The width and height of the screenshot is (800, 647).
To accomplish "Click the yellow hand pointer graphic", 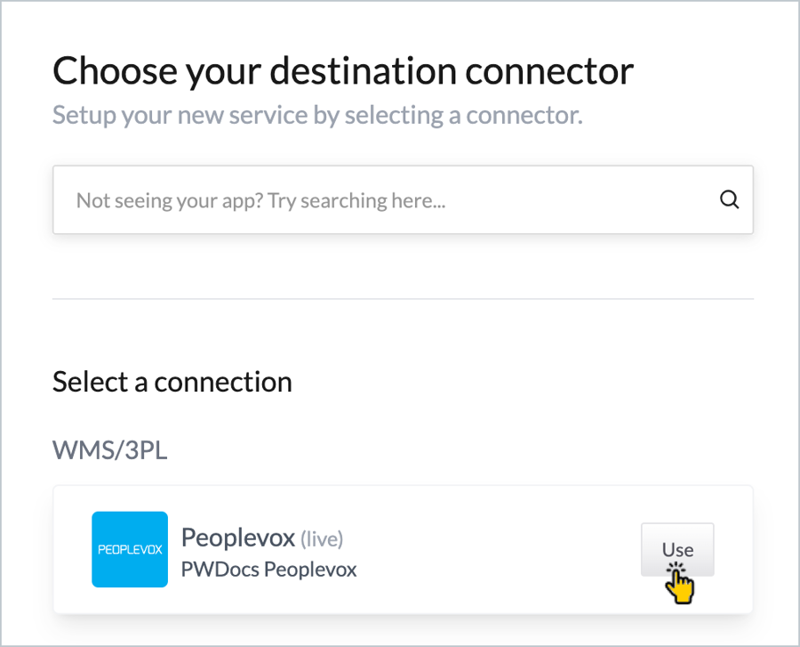I will pos(680,585).
